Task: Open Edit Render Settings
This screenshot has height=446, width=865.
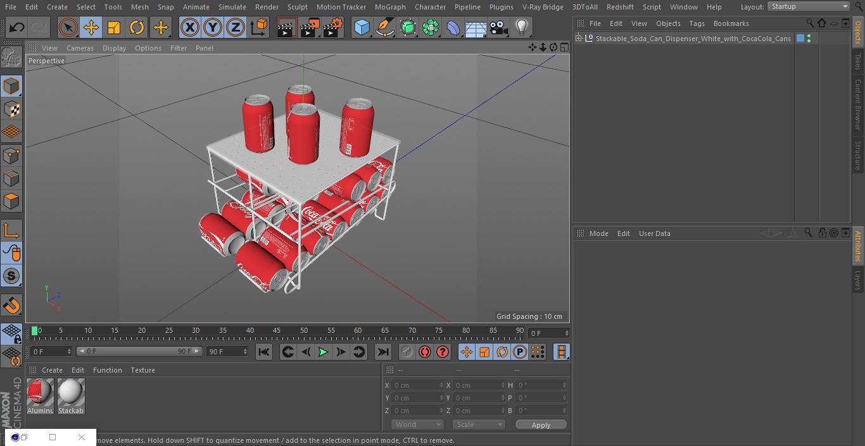Action: tap(333, 27)
